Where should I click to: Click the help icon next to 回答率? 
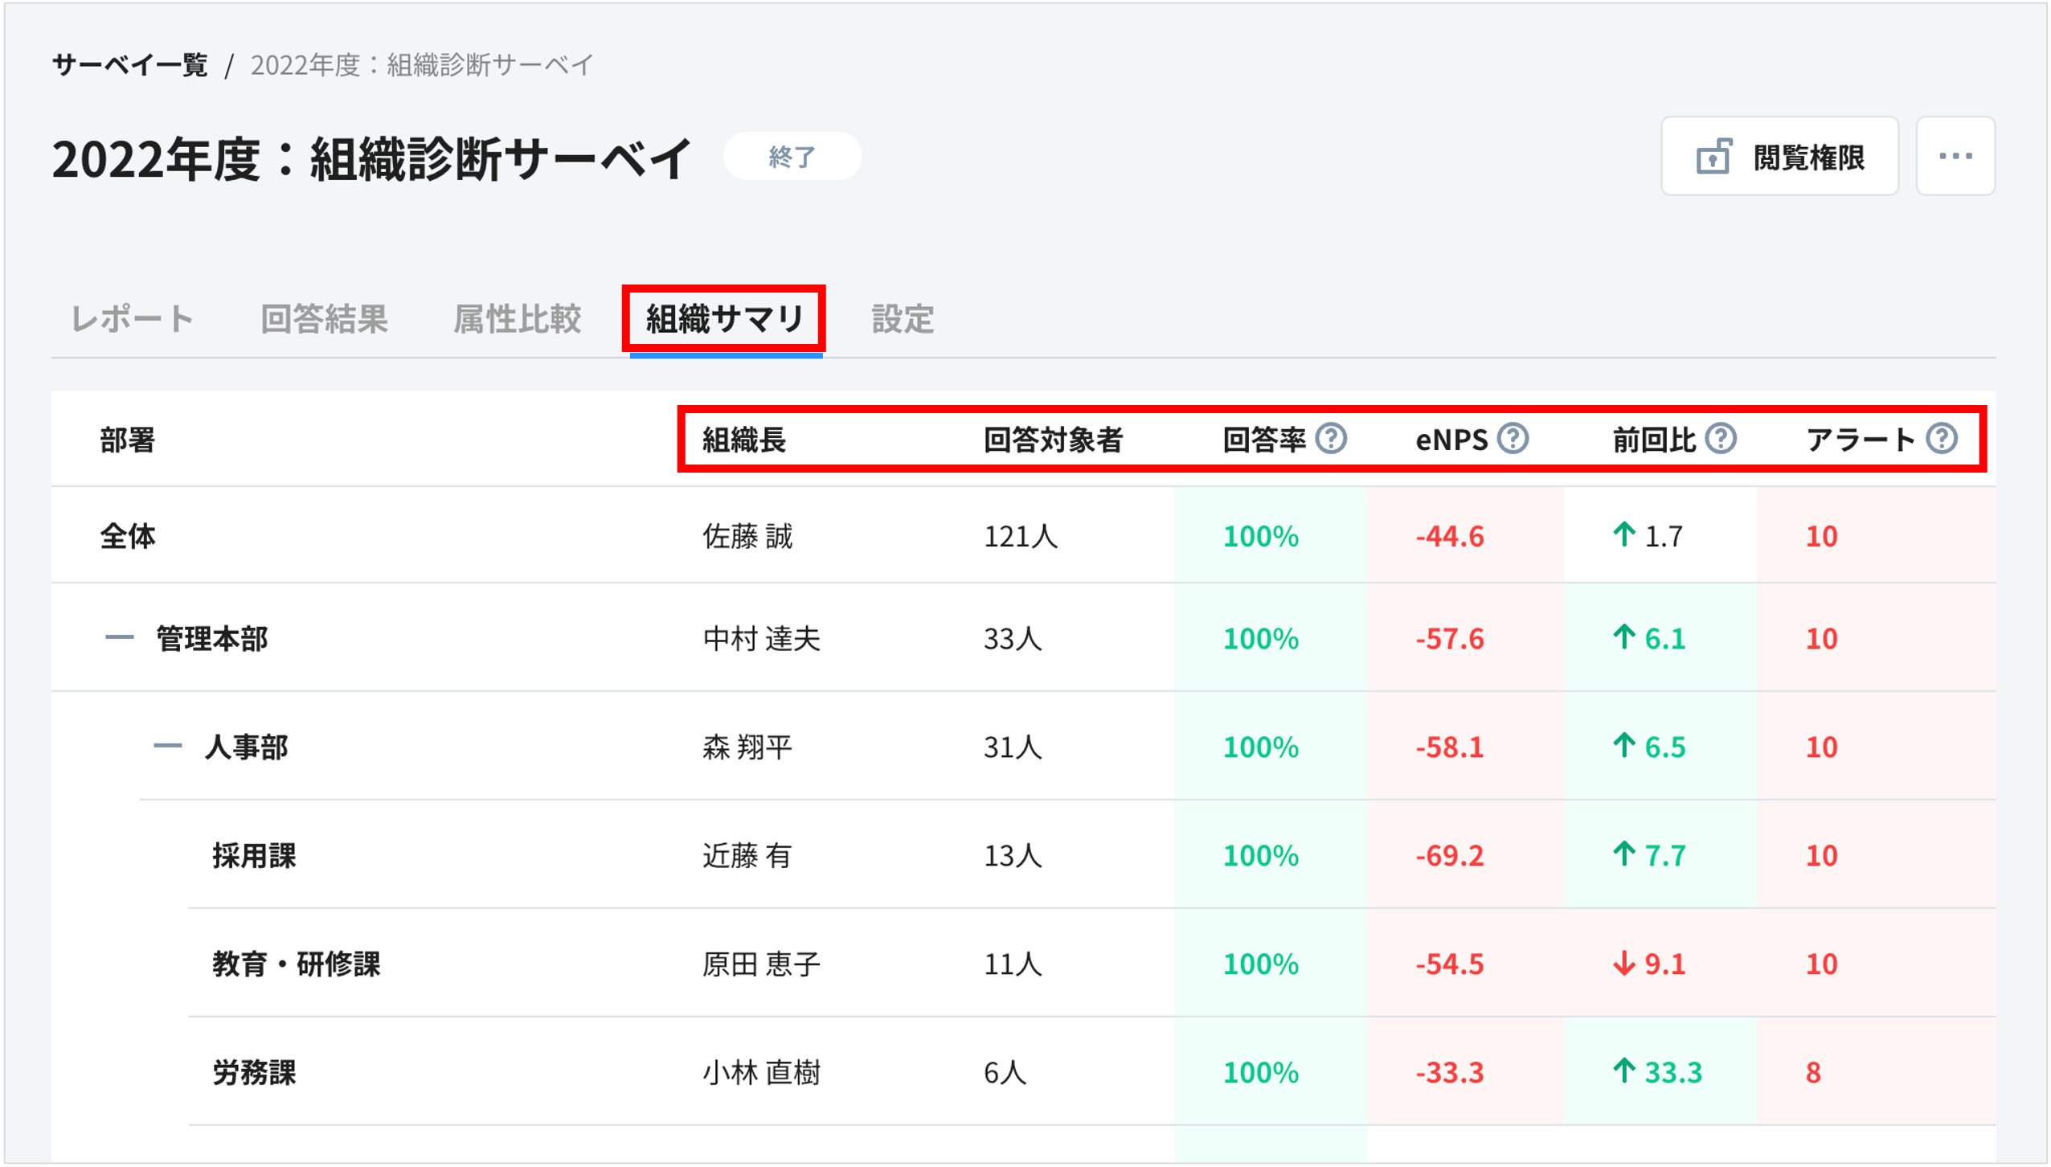tap(1333, 439)
